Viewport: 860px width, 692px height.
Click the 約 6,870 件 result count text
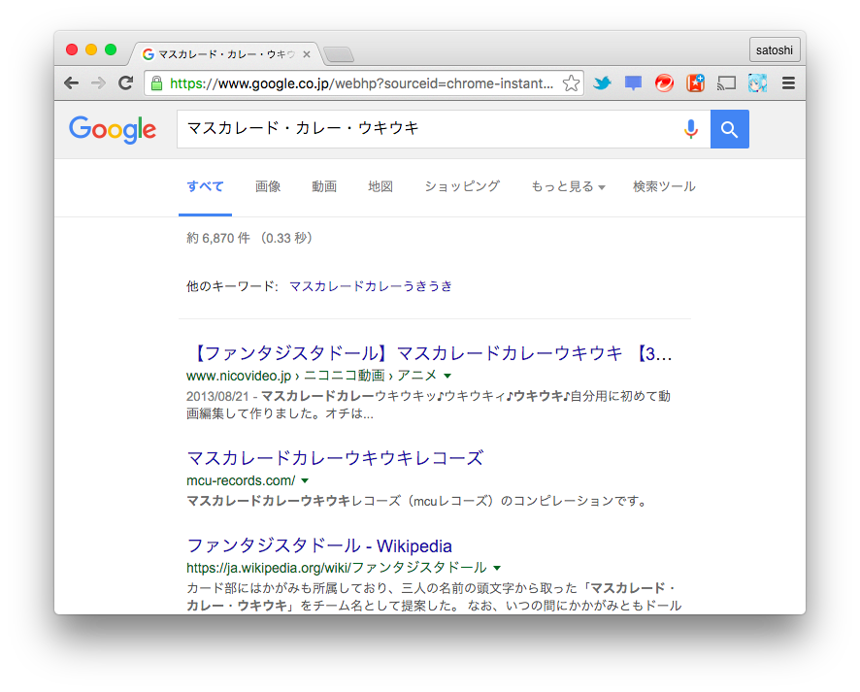218,238
